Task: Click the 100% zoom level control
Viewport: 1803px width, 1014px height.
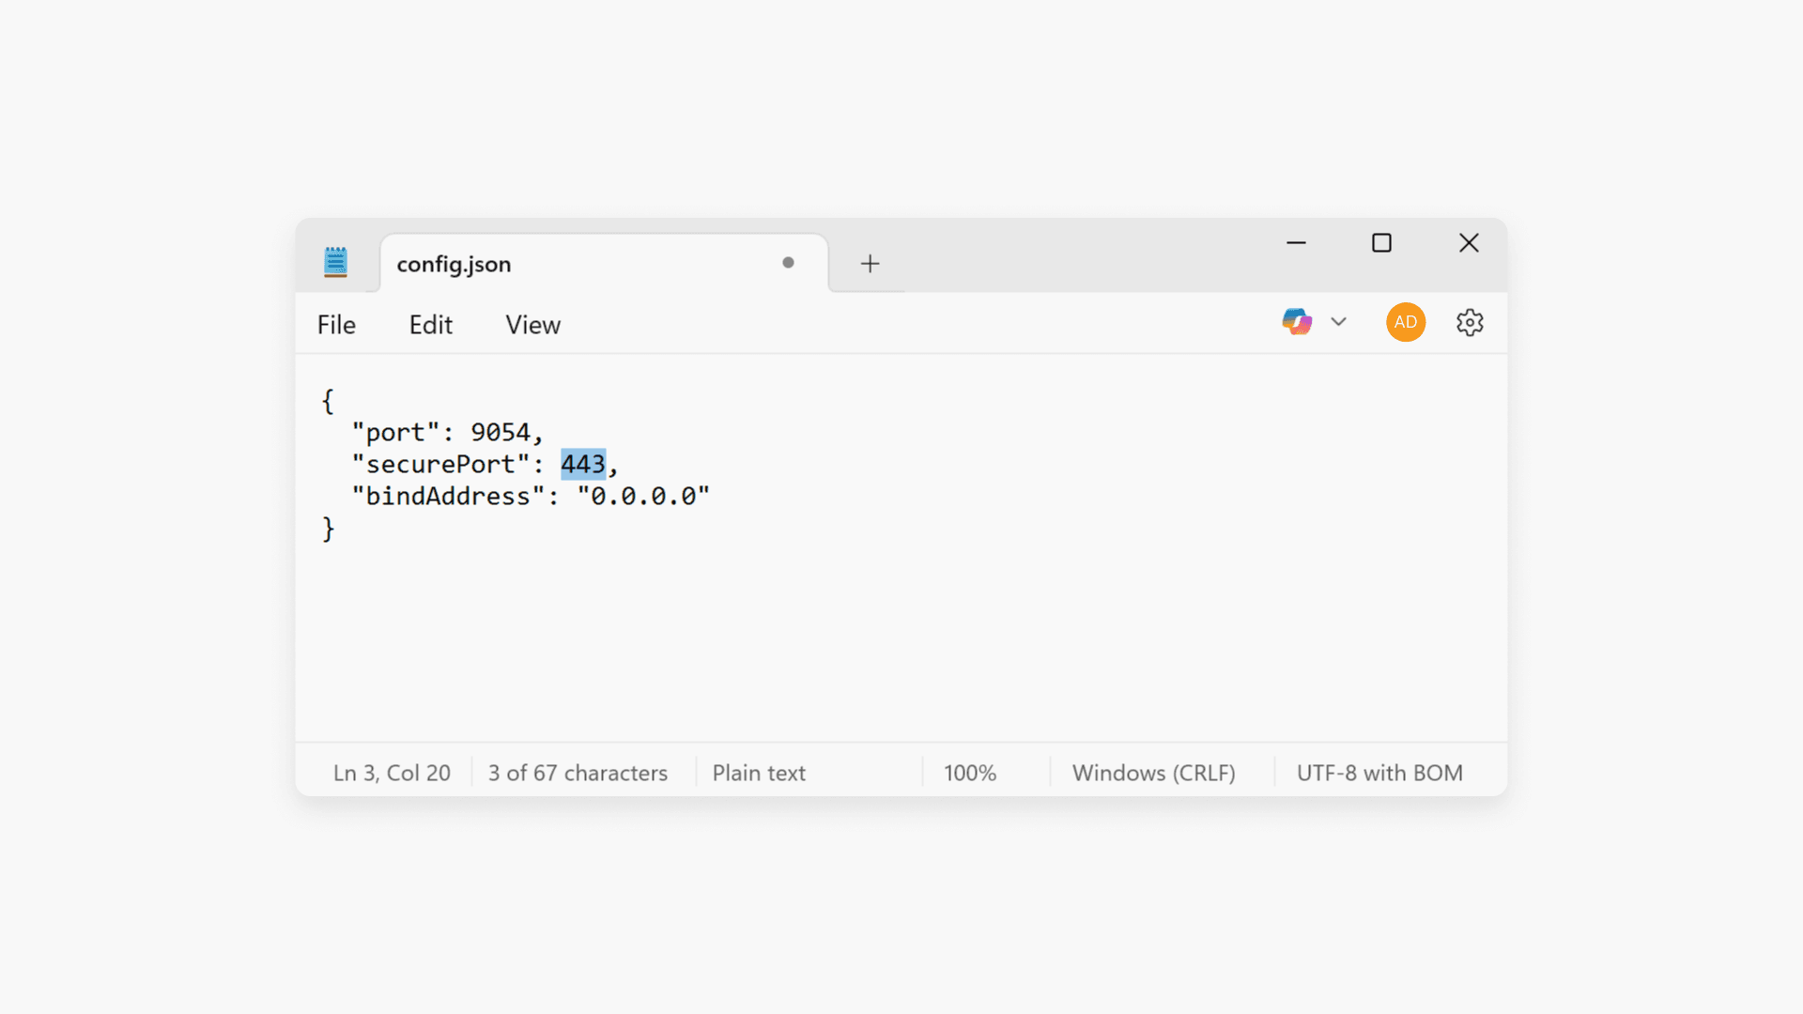Action: [x=969, y=772]
